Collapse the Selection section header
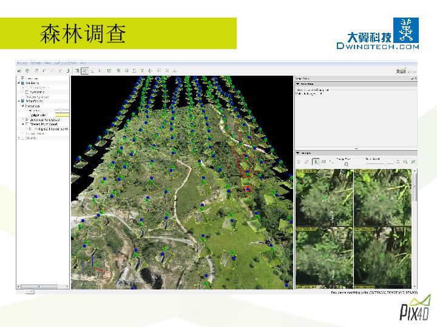 pyautogui.click(x=298, y=84)
